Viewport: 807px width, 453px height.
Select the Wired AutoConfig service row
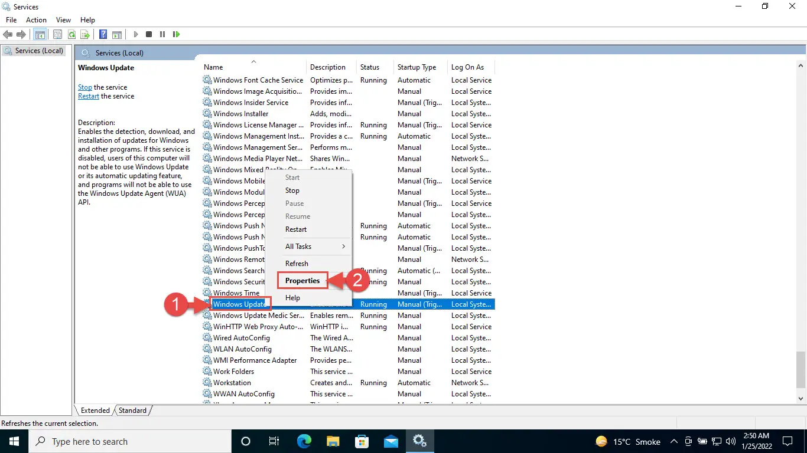click(349, 338)
